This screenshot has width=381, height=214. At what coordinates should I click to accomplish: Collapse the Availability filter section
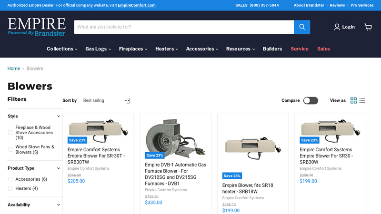coord(34,205)
